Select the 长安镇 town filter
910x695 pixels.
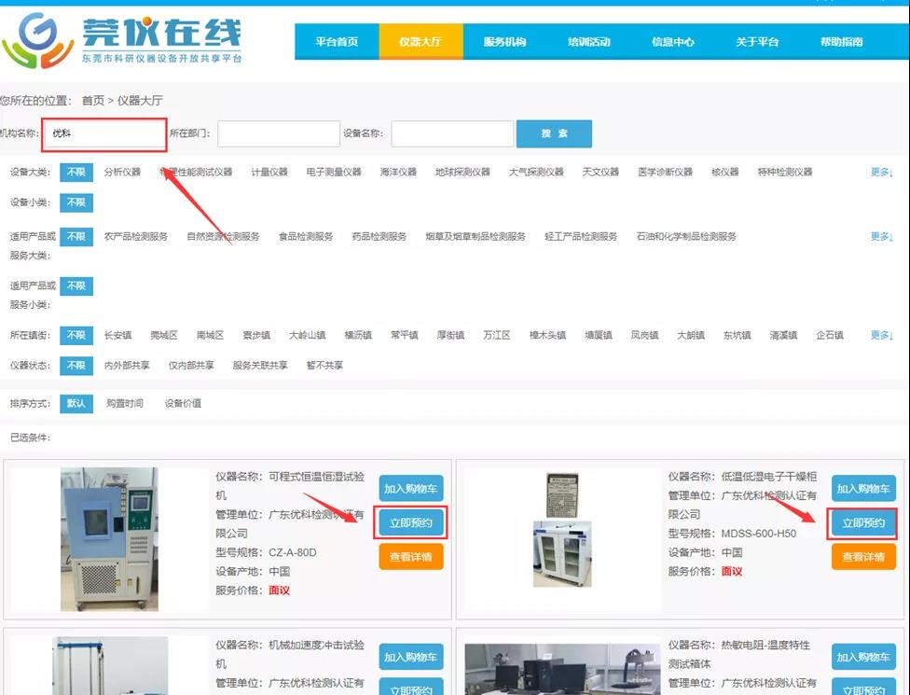(120, 334)
